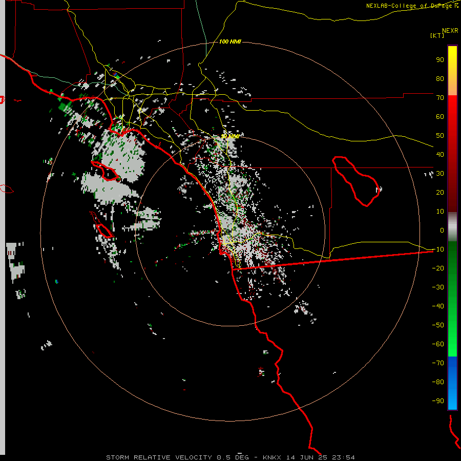Select the 50 value on the velocity scale
The height and width of the screenshot is (461, 461).
440,136
